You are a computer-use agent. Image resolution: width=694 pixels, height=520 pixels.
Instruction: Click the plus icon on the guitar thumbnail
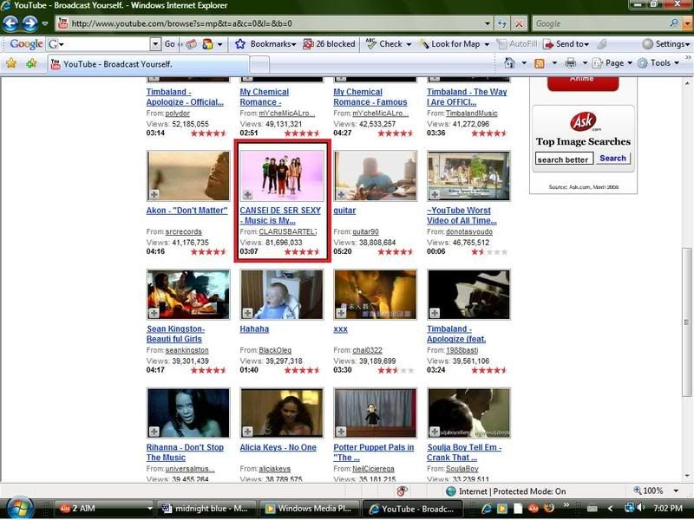pos(341,194)
